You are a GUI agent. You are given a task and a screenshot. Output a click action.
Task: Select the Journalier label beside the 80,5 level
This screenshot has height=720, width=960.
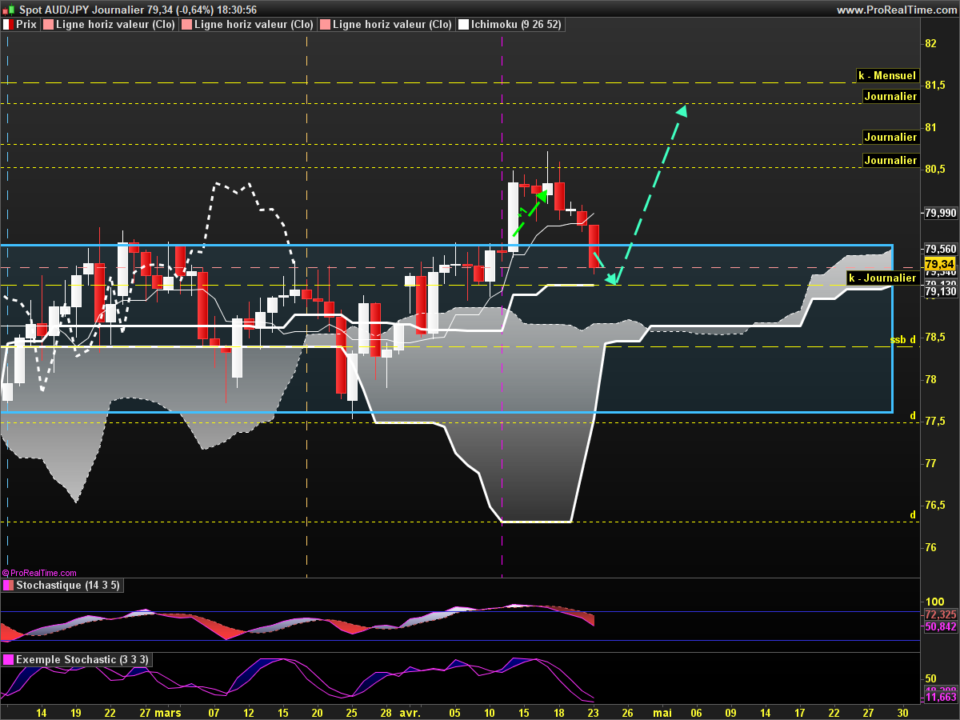(x=890, y=160)
